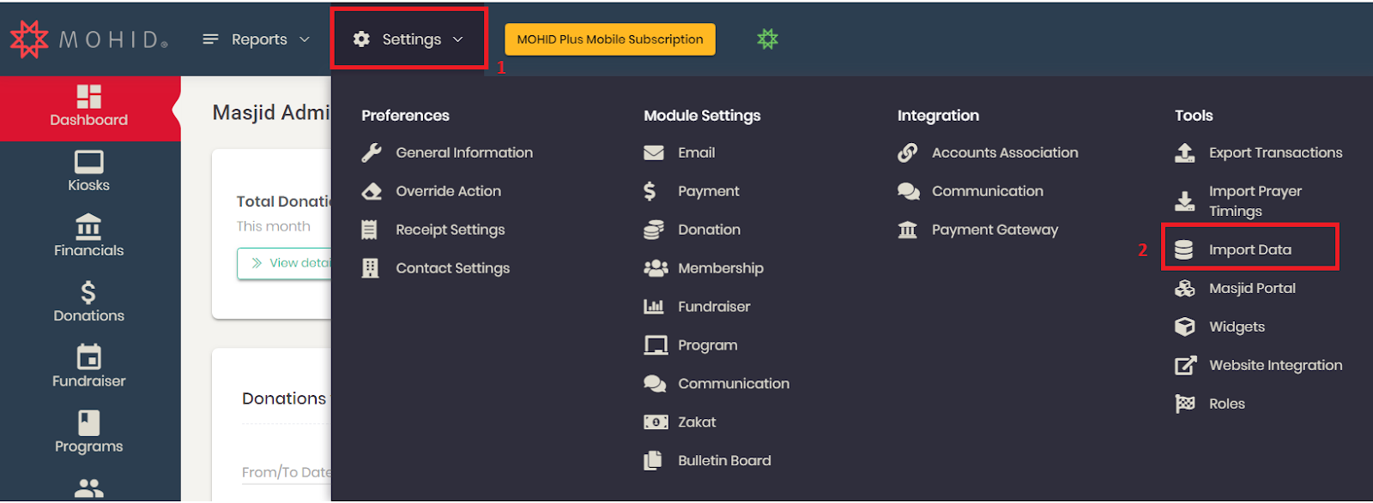Go to Fundraiser calendar icon in sidebar

click(88, 356)
